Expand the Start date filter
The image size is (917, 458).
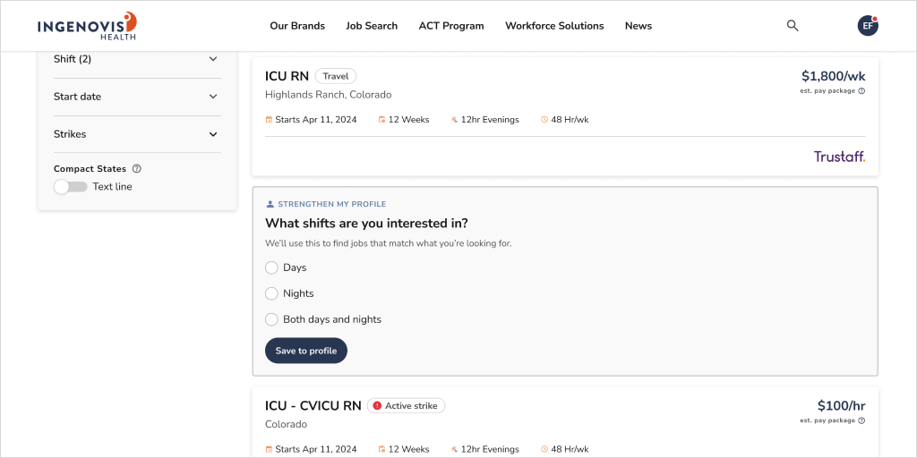[x=137, y=97]
